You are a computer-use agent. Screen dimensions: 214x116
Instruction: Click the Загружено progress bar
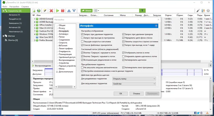(x=124, y=70)
